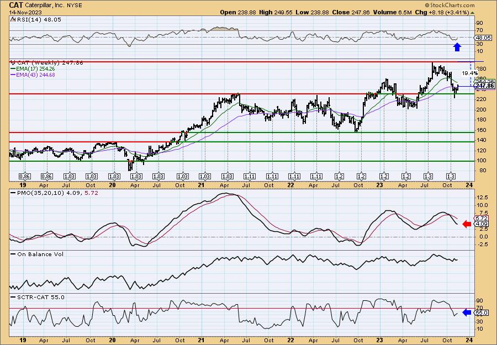Select the RSI(14) 48.05 indicator label
This screenshot has width=497, height=345.
(x=38, y=19)
